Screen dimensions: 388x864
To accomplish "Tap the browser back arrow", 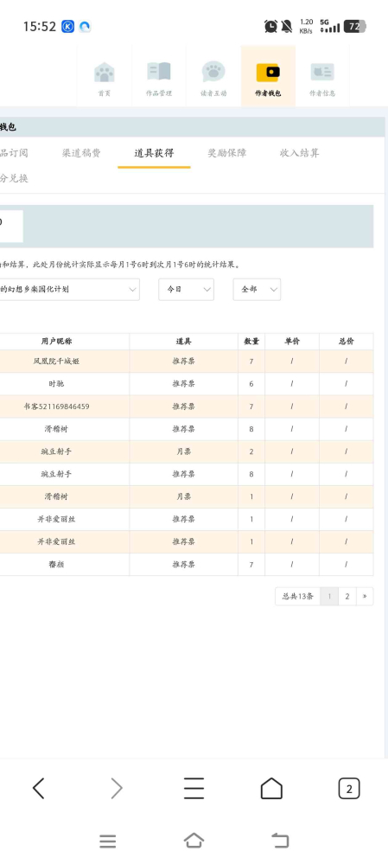I will point(39,789).
